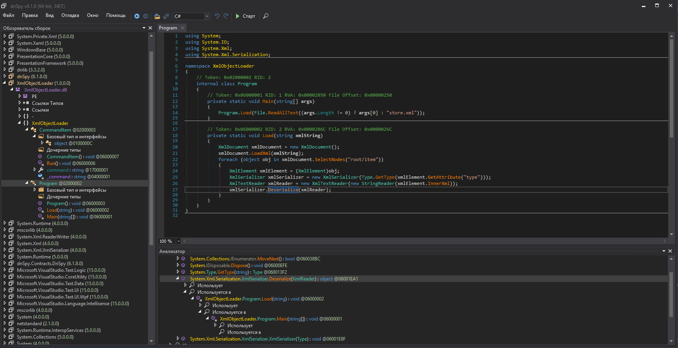678x348 pixels.
Task: Collapse XmlSerializer.Deserialize analyzer node
Action: point(177,278)
